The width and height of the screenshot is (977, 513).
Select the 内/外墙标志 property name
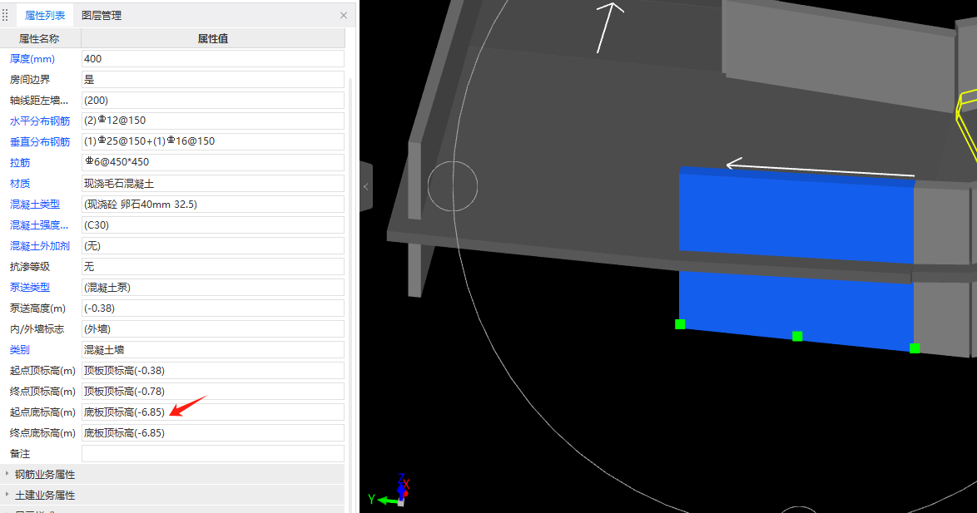[37, 328]
